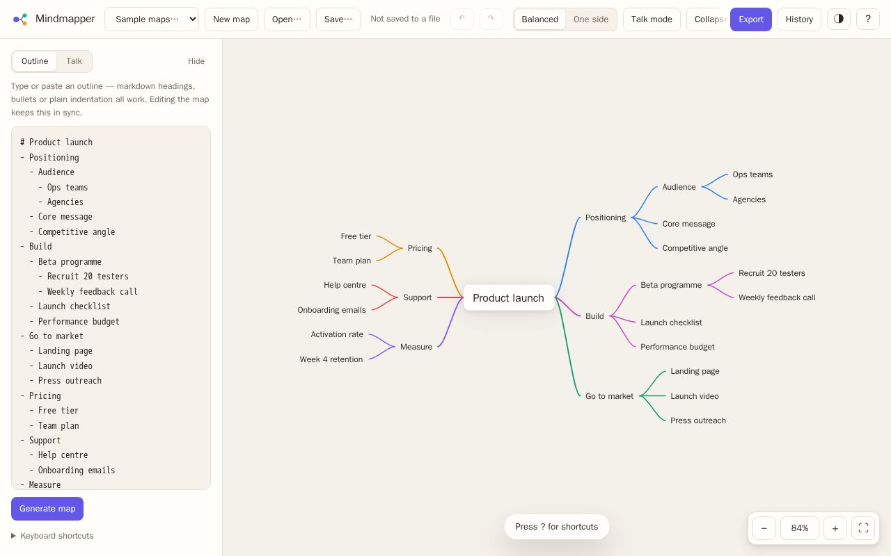Switch layout to One side
891x556 pixels.
coord(591,19)
